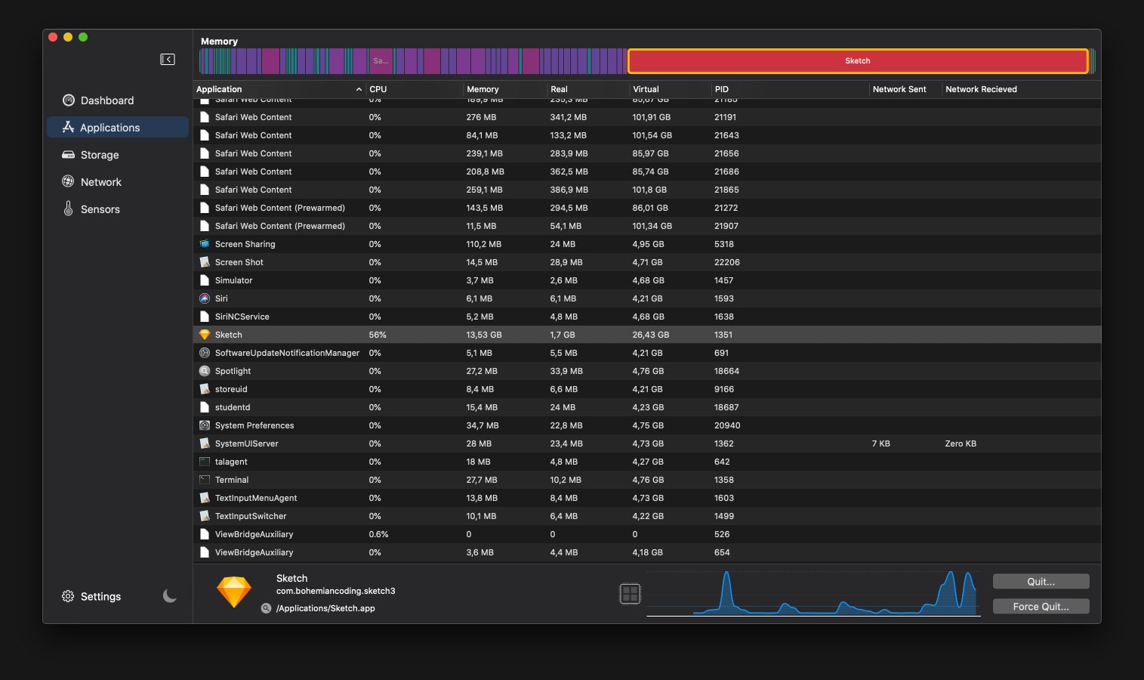1144x680 pixels.
Task: Click the Simulator document icon
Action: pyautogui.click(x=204, y=280)
